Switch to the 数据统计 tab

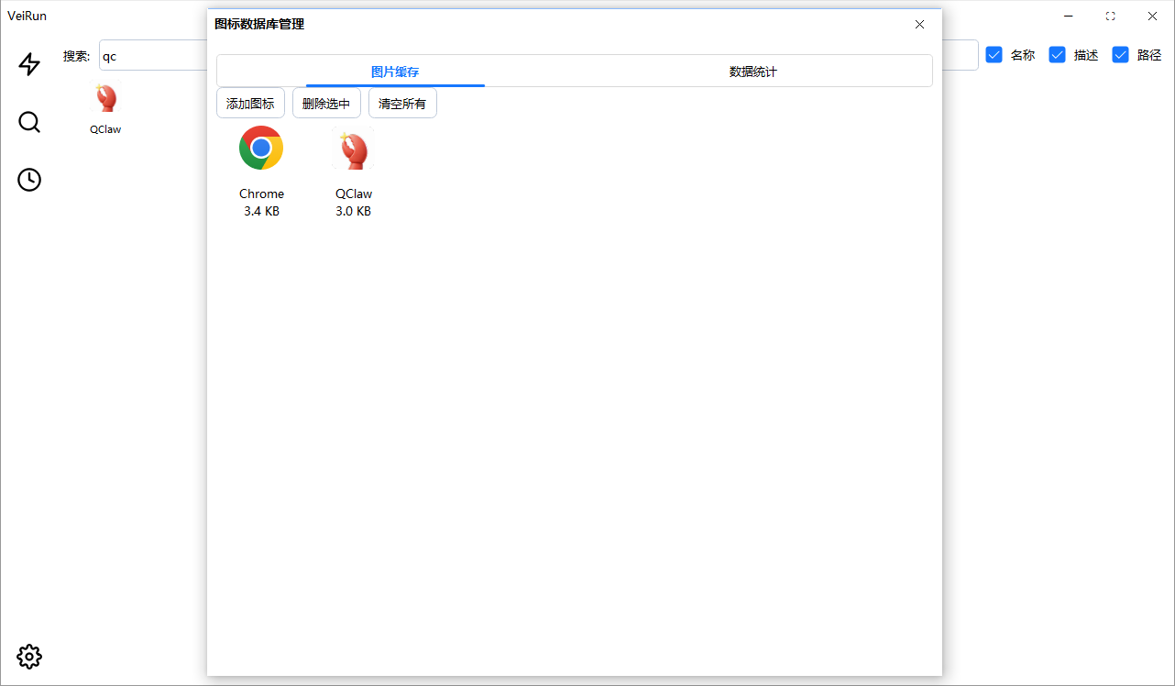pos(753,72)
